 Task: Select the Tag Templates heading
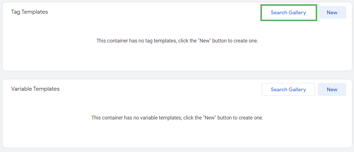click(30, 12)
